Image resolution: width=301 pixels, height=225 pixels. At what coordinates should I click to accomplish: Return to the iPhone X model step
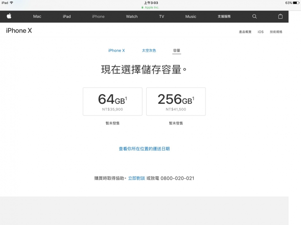(x=117, y=50)
